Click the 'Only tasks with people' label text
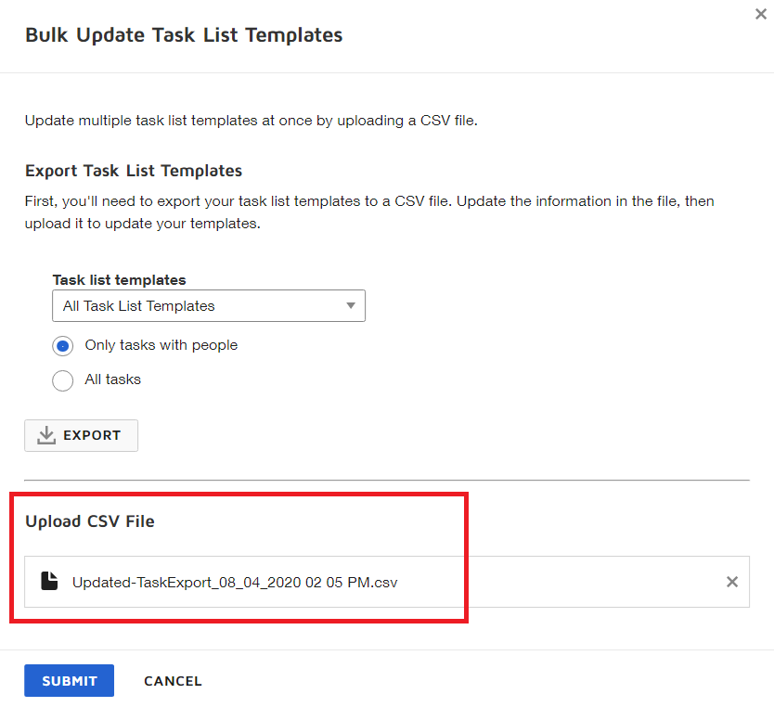 [x=161, y=345]
